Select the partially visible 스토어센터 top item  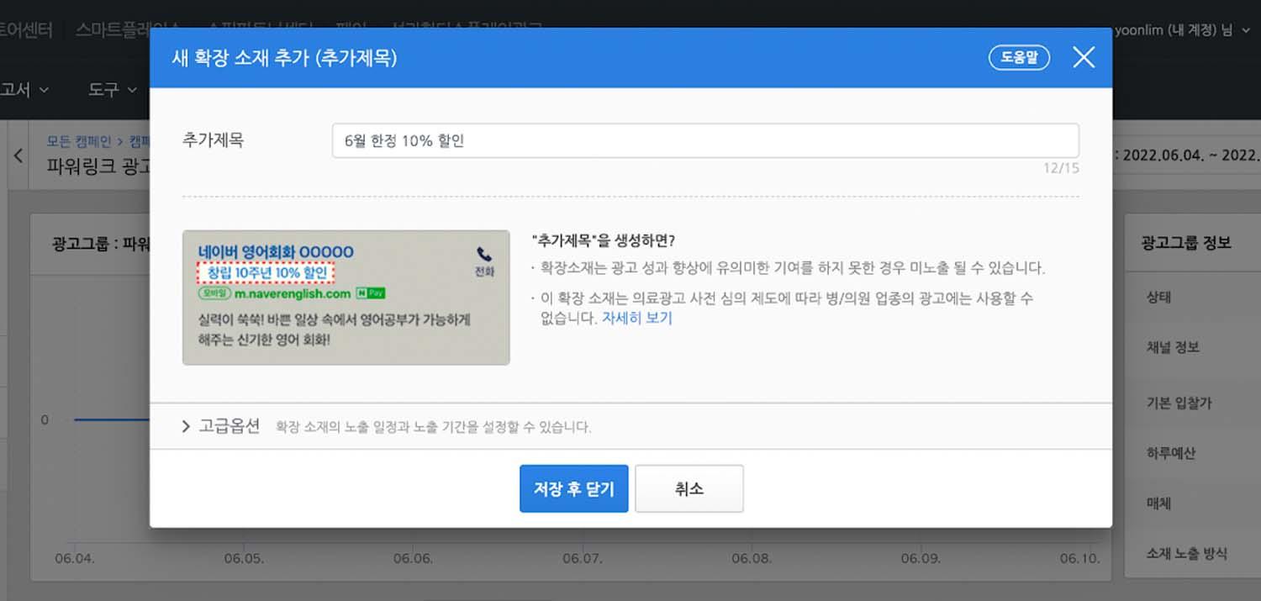pyautogui.click(x=25, y=30)
